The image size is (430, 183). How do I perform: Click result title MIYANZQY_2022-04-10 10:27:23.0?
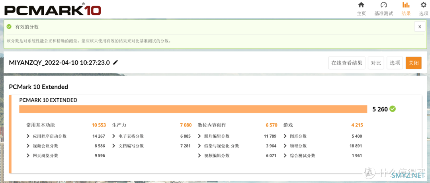coord(59,62)
